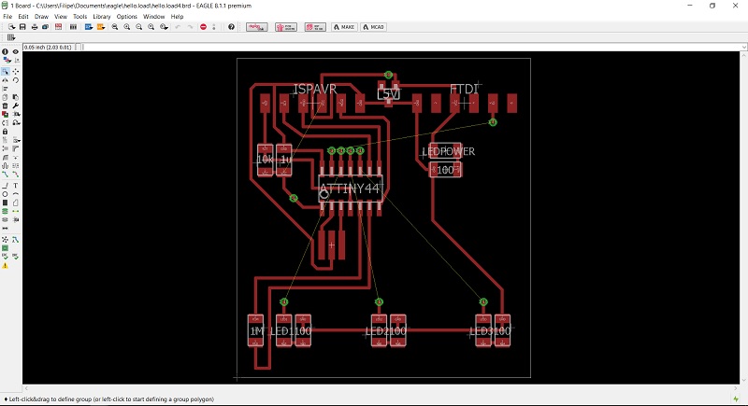Viewport: 748px width, 406px height.
Task: Click the red Stop command icon
Action: pyautogui.click(x=203, y=27)
